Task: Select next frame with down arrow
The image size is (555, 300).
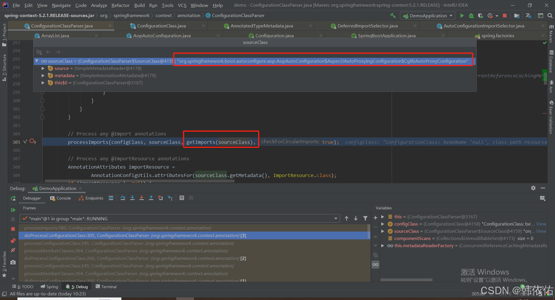Action: tap(356, 218)
